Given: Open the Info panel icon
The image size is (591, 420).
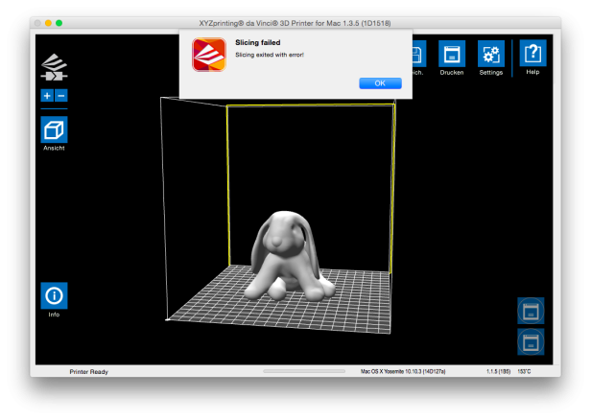Looking at the screenshot, I should [x=54, y=295].
